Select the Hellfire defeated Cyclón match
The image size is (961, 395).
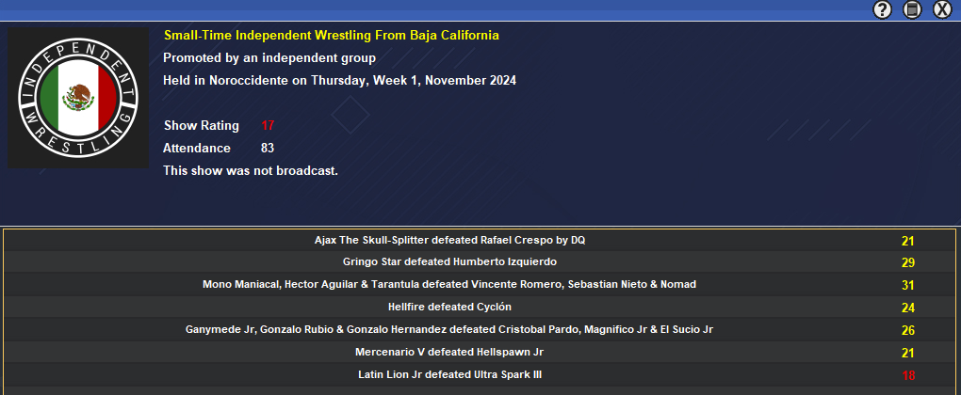pyautogui.click(x=449, y=308)
